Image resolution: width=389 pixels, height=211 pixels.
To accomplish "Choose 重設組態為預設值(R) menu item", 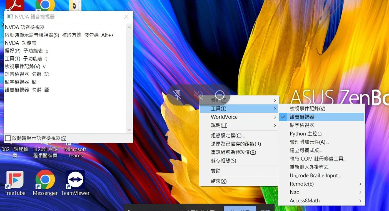I will pyautogui.click(x=239, y=152).
